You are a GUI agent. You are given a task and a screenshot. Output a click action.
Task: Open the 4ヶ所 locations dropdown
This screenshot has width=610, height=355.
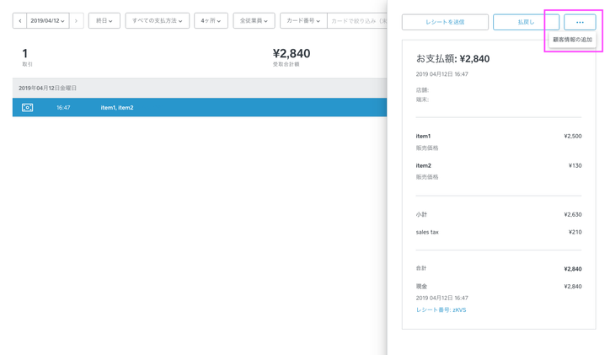coord(211,20)
